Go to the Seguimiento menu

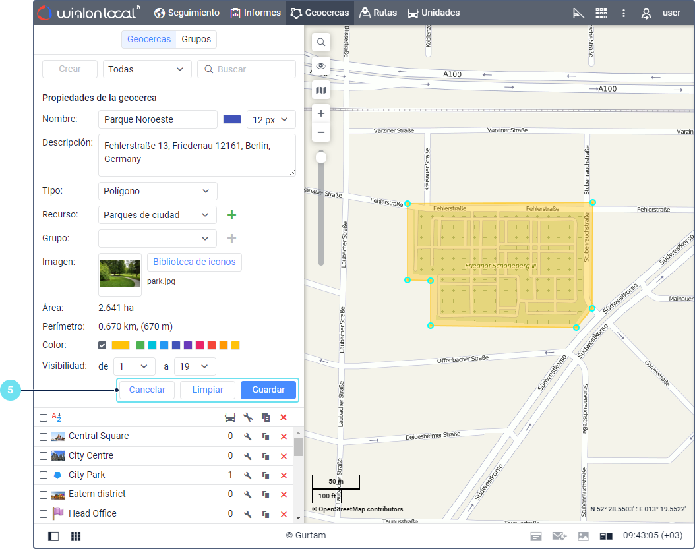187,13
